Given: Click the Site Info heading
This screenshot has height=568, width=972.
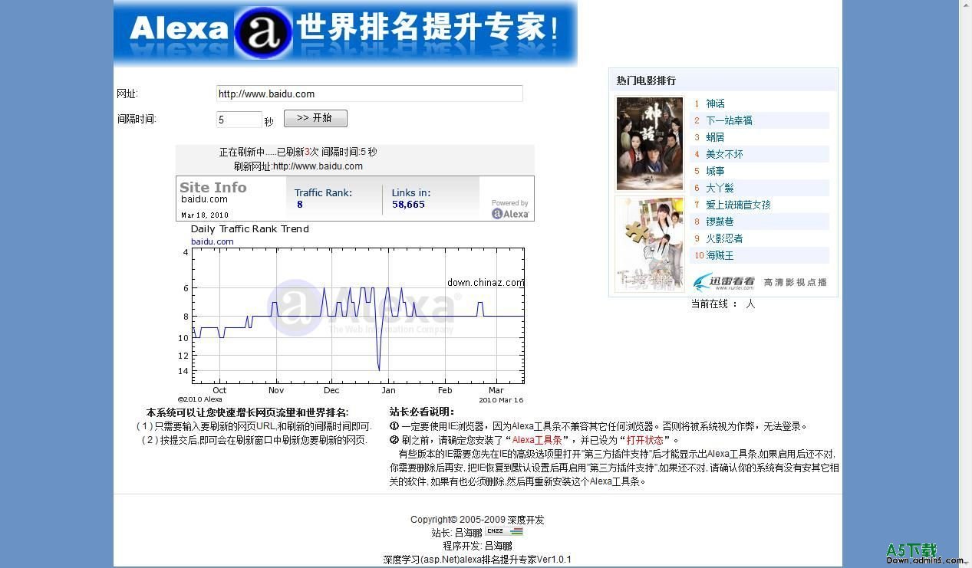Looking at the screenshot, I should 213,187.
